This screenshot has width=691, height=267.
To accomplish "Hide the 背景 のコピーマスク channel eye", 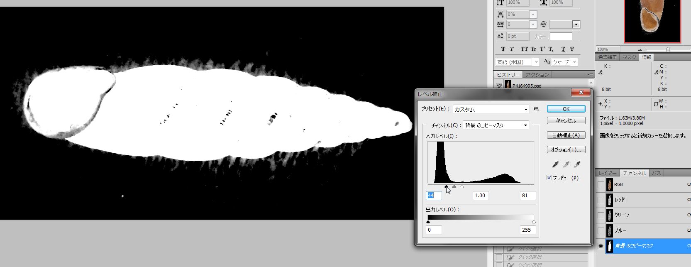I will pos(601,246).
